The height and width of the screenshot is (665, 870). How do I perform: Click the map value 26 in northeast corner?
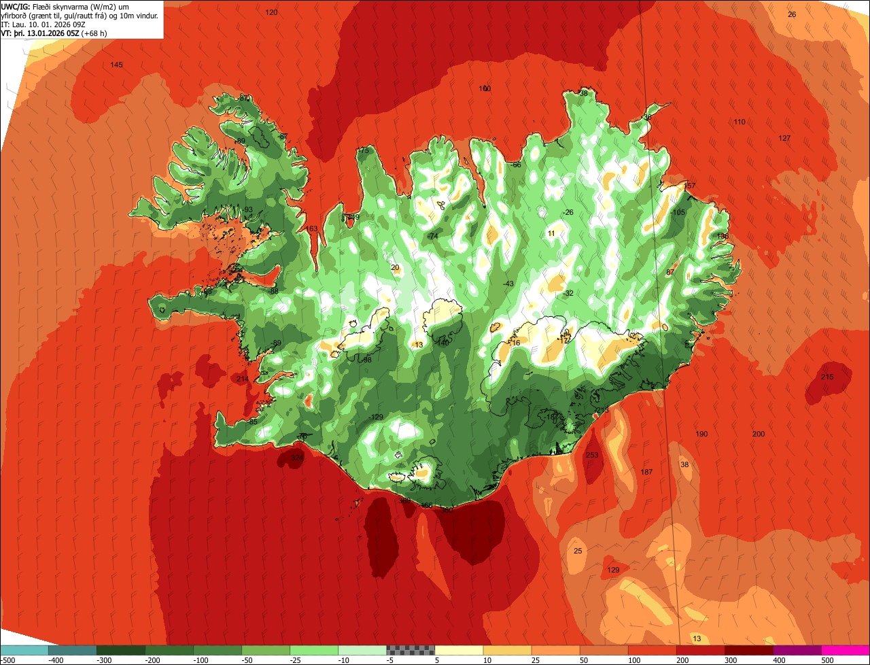(792, 14)
